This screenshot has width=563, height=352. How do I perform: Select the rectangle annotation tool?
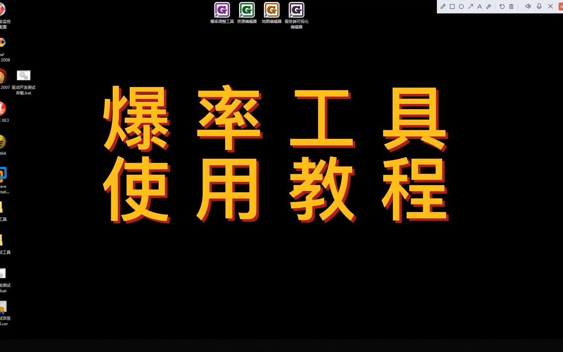pos(452,7)
